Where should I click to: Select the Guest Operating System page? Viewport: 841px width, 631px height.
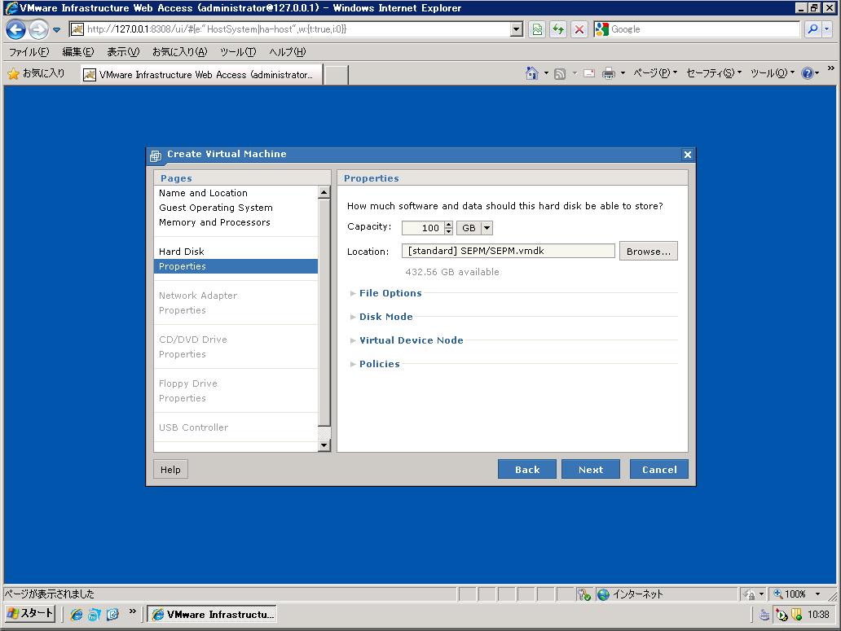[x=216, y=208]
